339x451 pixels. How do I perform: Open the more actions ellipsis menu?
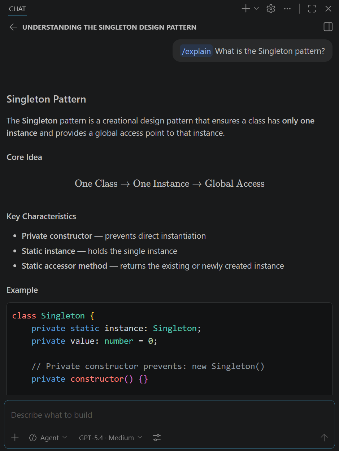287,8
